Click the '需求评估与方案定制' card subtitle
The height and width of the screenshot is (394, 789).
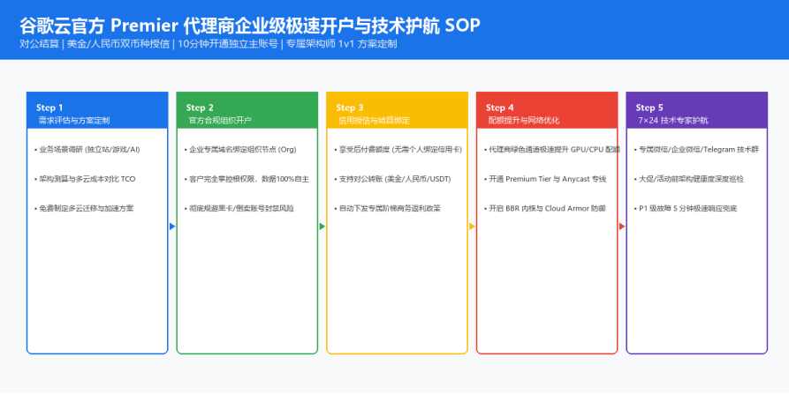(74, 121)
